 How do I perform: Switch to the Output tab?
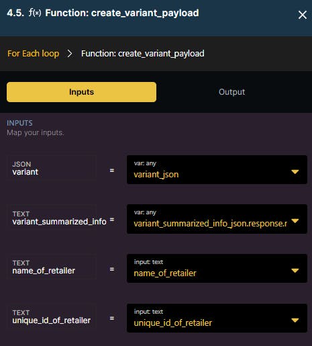(231, 92)
